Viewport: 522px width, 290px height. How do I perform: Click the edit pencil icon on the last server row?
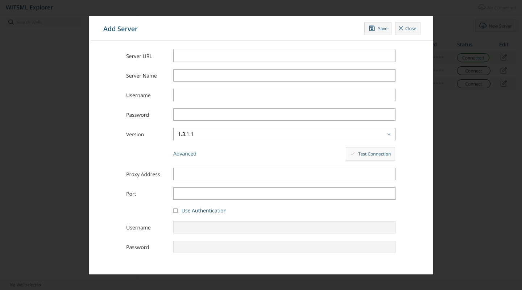(x=504, y=84)
